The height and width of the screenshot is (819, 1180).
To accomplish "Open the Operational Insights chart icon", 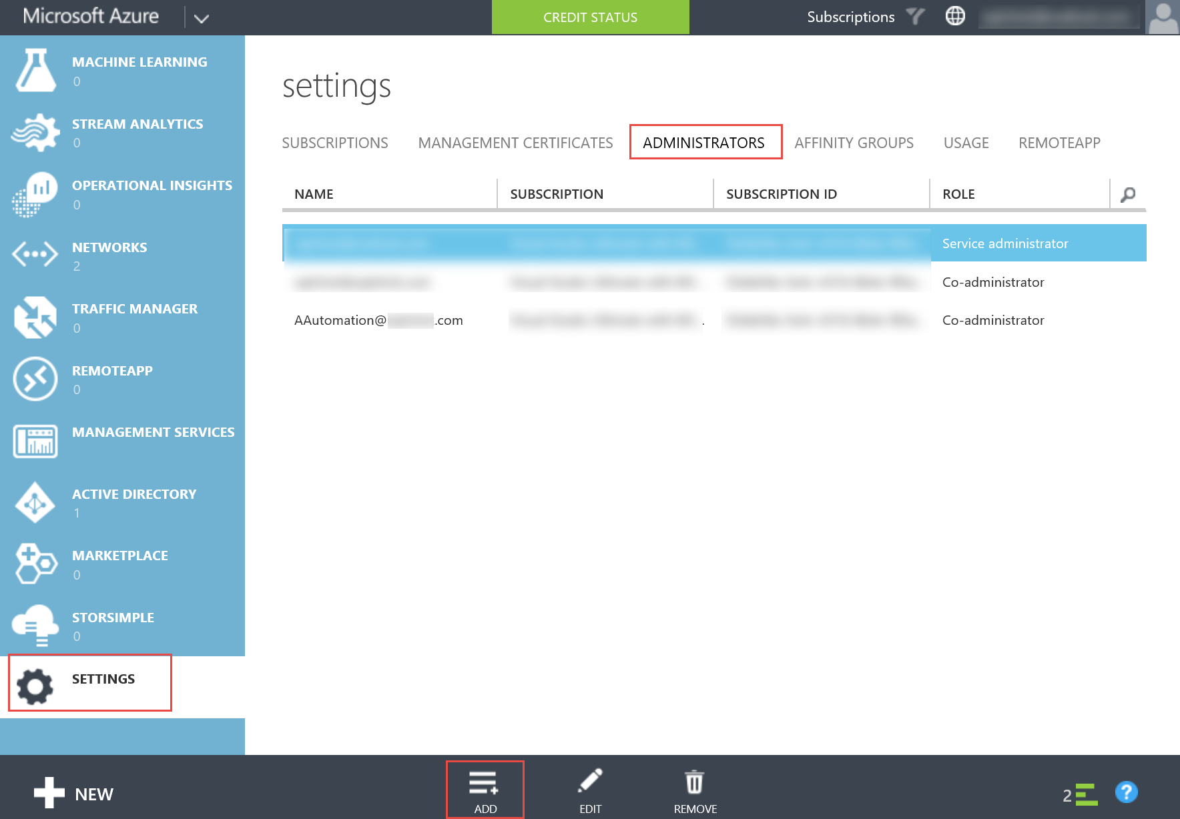I will (35, 194).
